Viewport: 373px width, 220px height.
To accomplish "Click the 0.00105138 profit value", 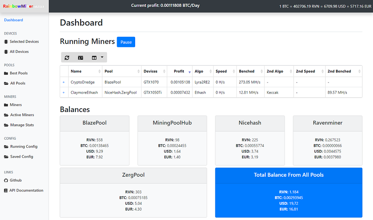I will point(180,82).
